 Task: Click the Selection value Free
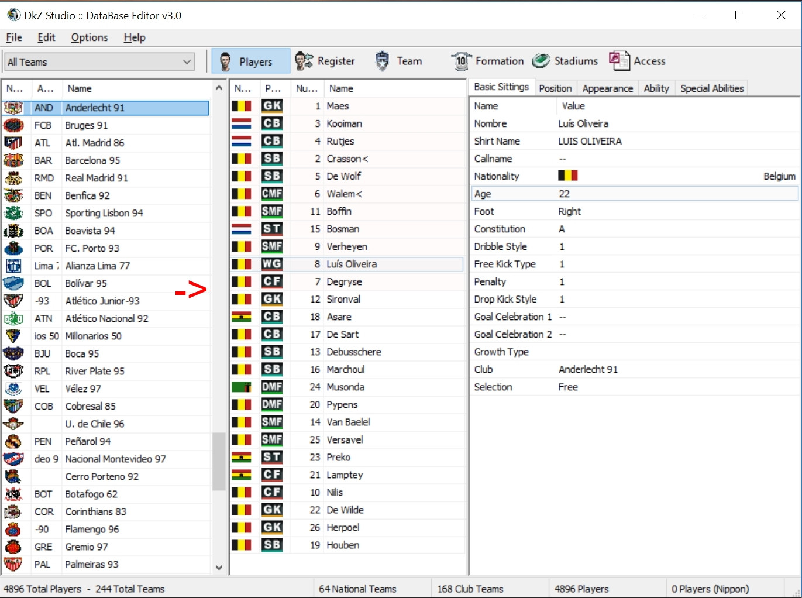click(x=568, y=387)
